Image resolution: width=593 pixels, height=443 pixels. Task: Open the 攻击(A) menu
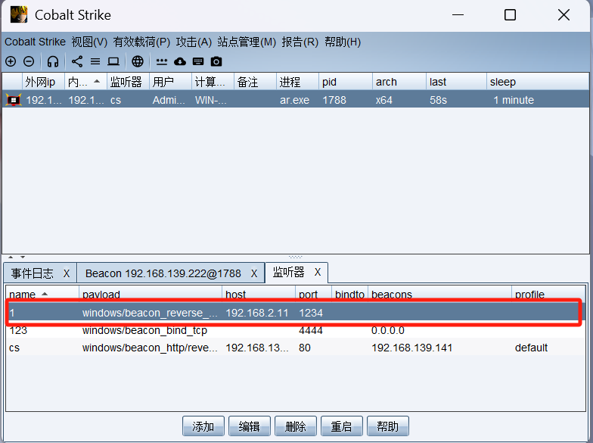tap(194, 42)
